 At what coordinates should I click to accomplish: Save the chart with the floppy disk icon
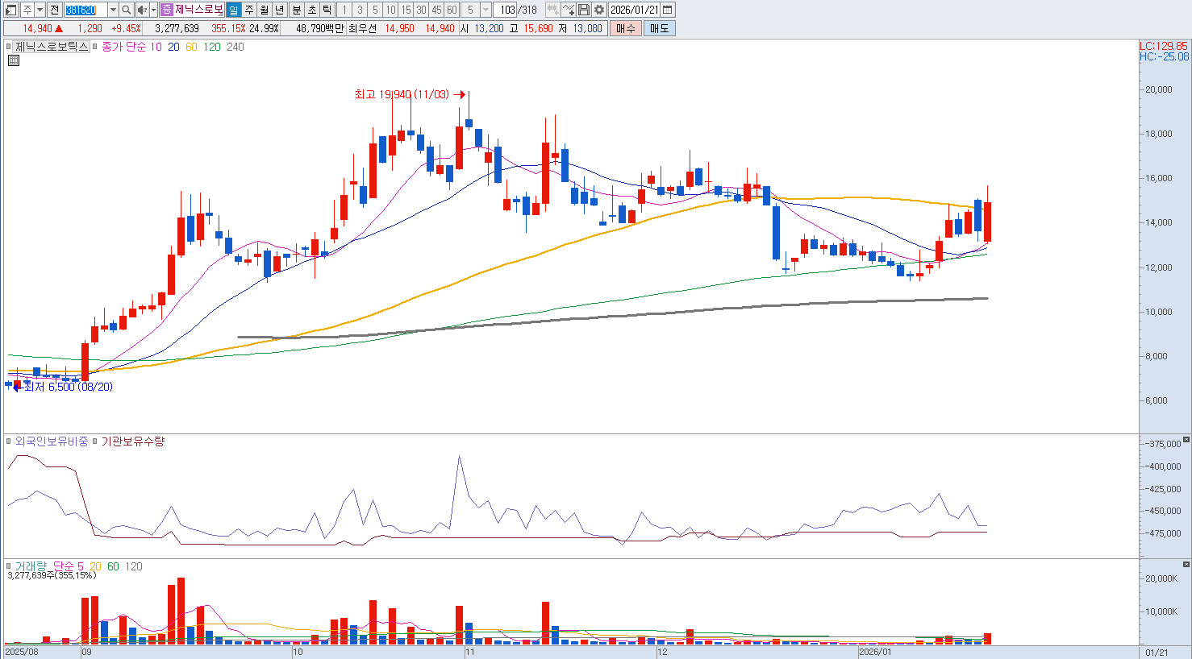coord(584,10)
